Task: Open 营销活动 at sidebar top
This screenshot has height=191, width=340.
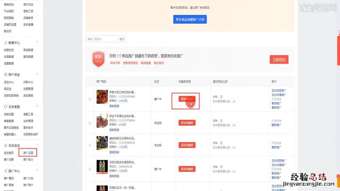Action: (x=9, y=5)
